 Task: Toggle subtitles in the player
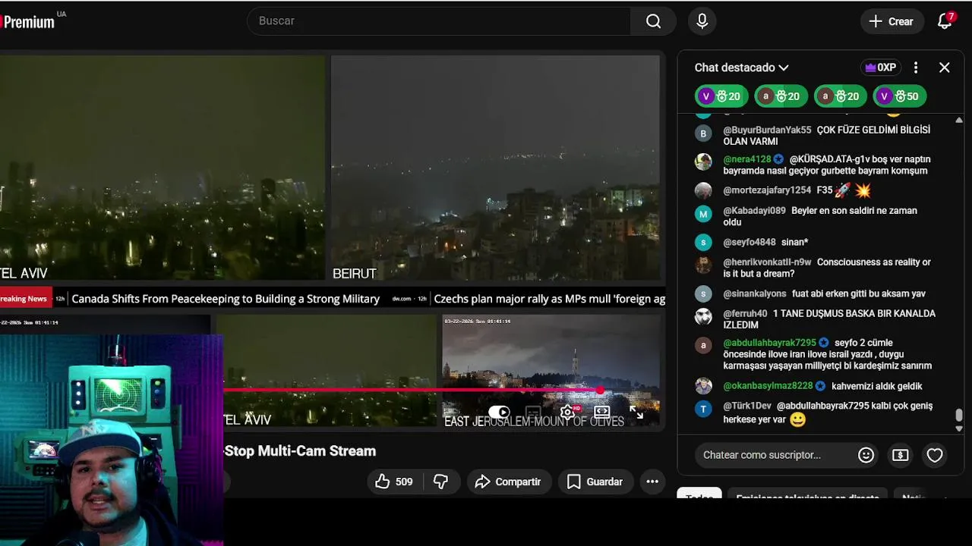coord(533,412)
